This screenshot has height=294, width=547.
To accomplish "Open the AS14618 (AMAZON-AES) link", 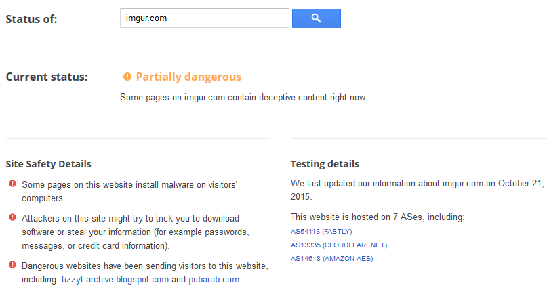I will (331, 258).
